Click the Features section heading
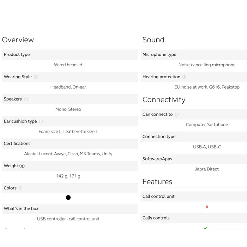The width and height of the screenshot is (247, 247). [157, 182]
